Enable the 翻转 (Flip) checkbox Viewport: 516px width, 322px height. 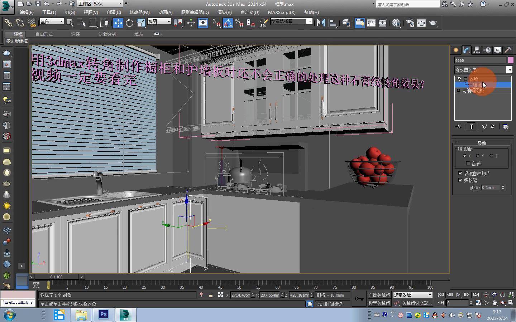[x=468, y=164]
